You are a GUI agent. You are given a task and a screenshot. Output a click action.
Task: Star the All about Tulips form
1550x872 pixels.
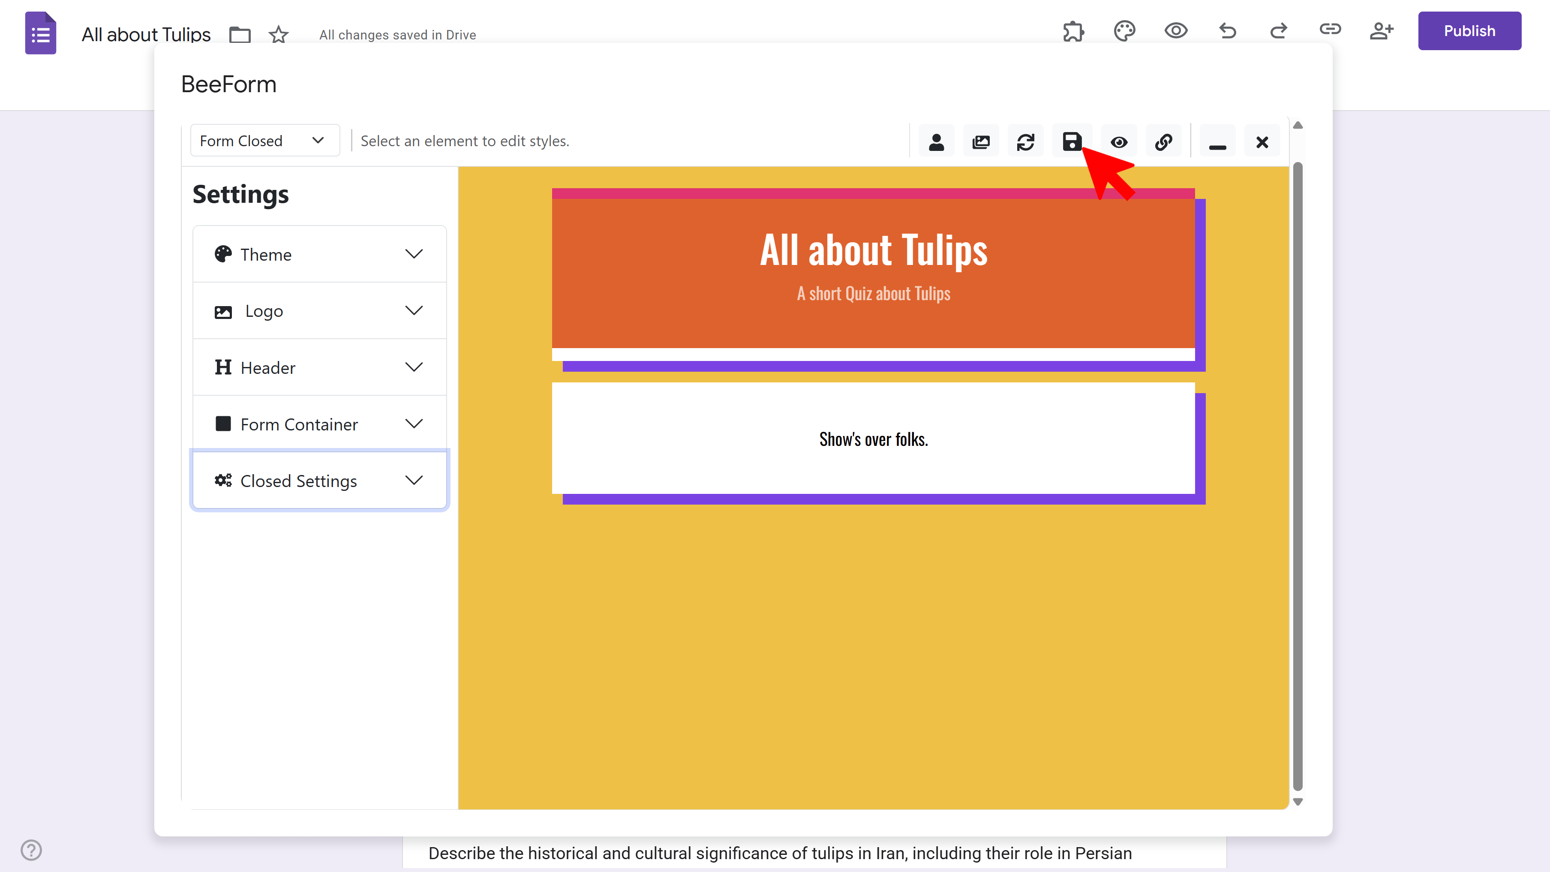pyautogui.click(x=278, y=34)
